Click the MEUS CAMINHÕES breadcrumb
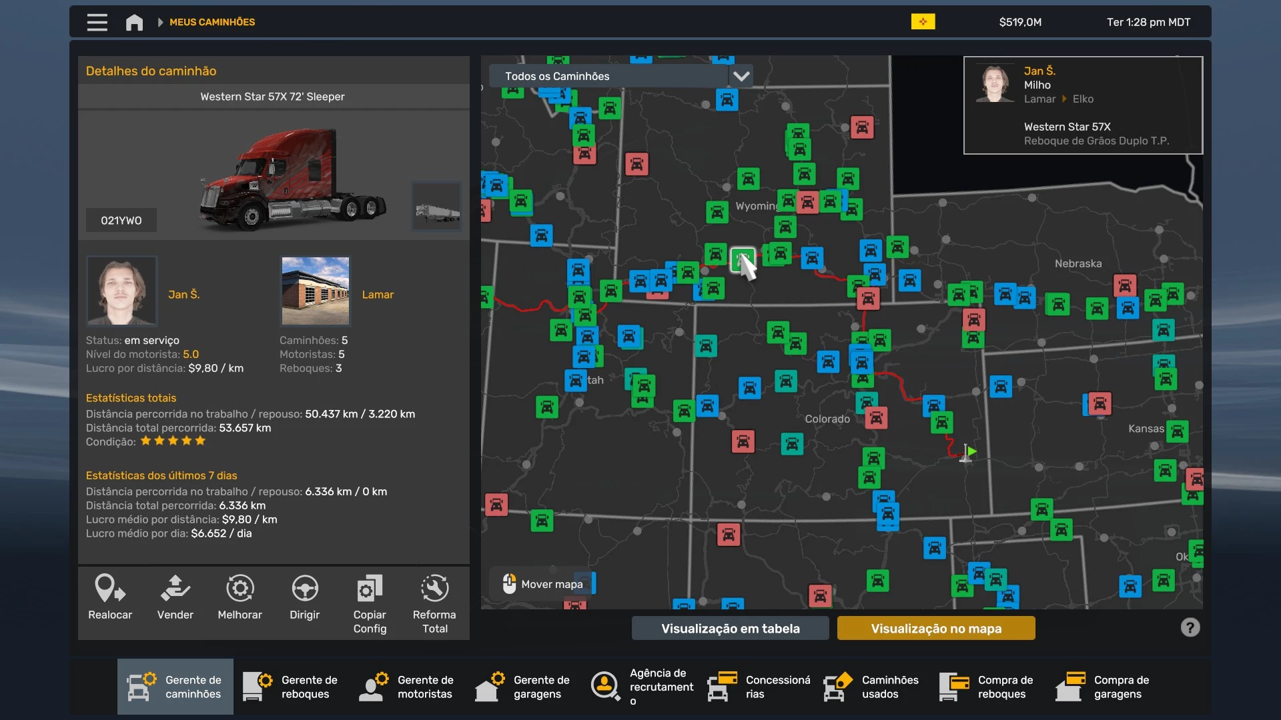Viewport: 1281px width, 720px height. (212, 22)
